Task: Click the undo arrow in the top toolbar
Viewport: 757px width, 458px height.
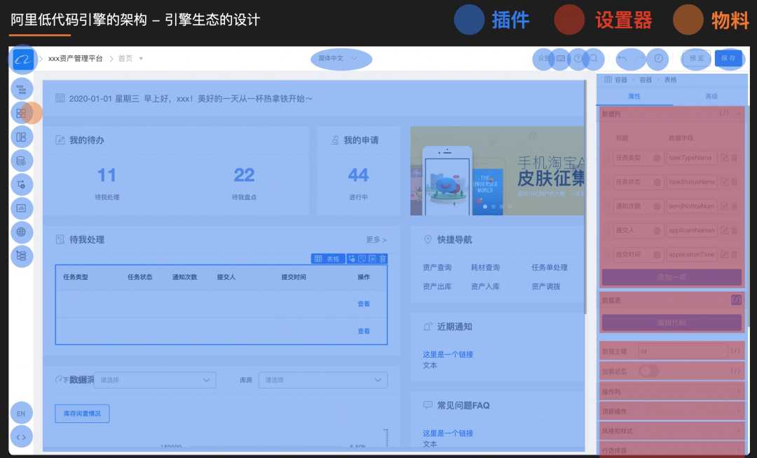Action: 622,59
